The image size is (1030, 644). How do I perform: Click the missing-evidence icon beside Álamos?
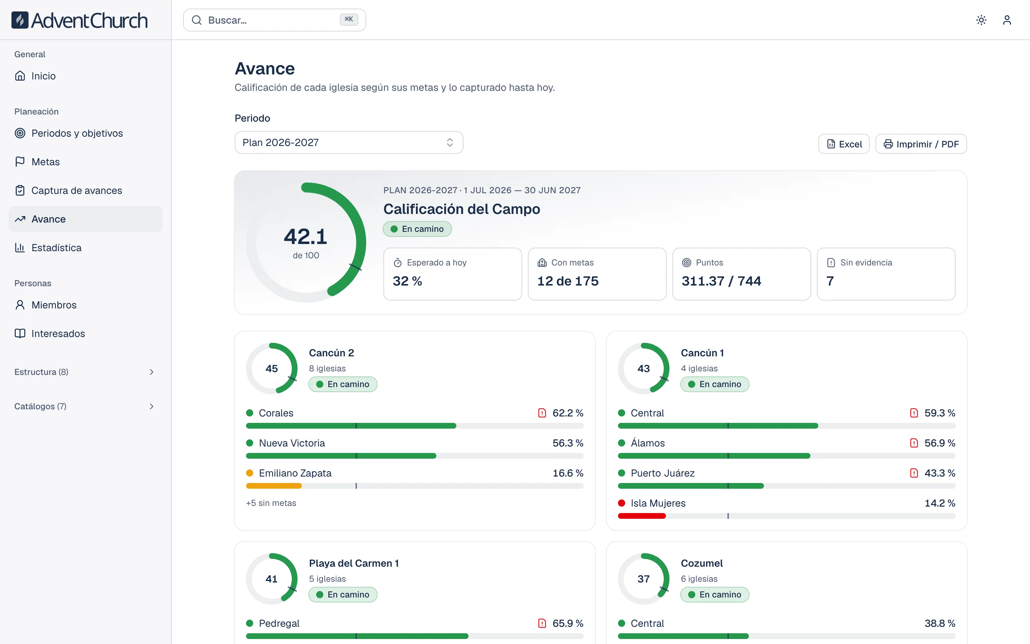(x=914, y=443)
